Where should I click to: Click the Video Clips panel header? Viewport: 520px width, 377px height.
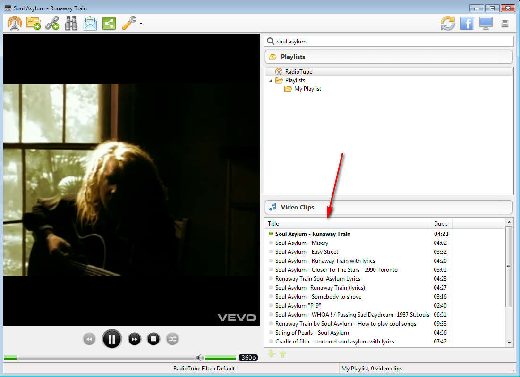389,207
